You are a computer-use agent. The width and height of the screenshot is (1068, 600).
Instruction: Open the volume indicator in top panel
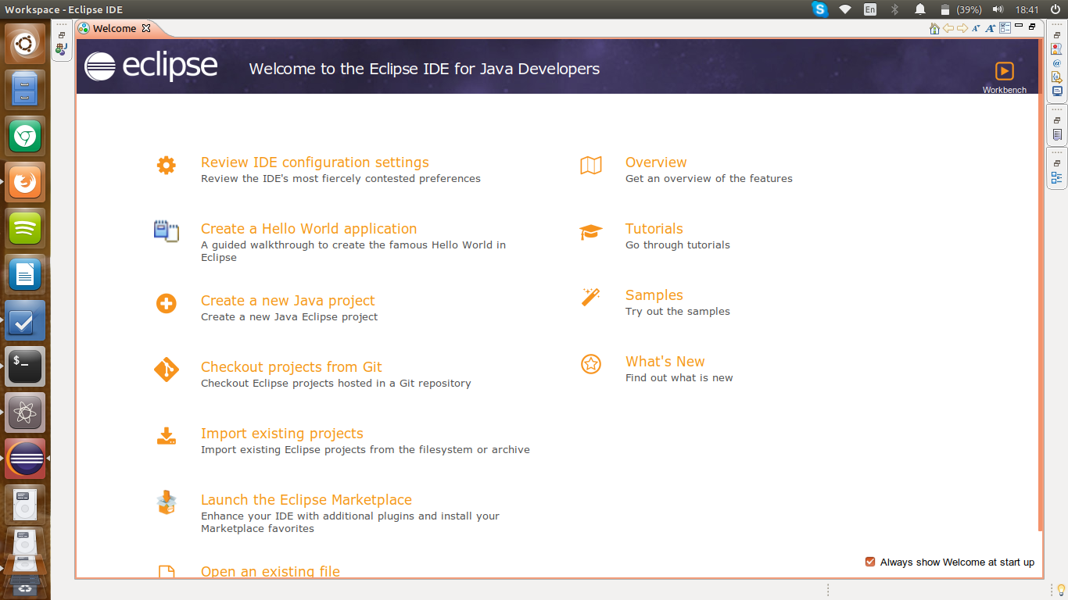(x=998, y=9)
